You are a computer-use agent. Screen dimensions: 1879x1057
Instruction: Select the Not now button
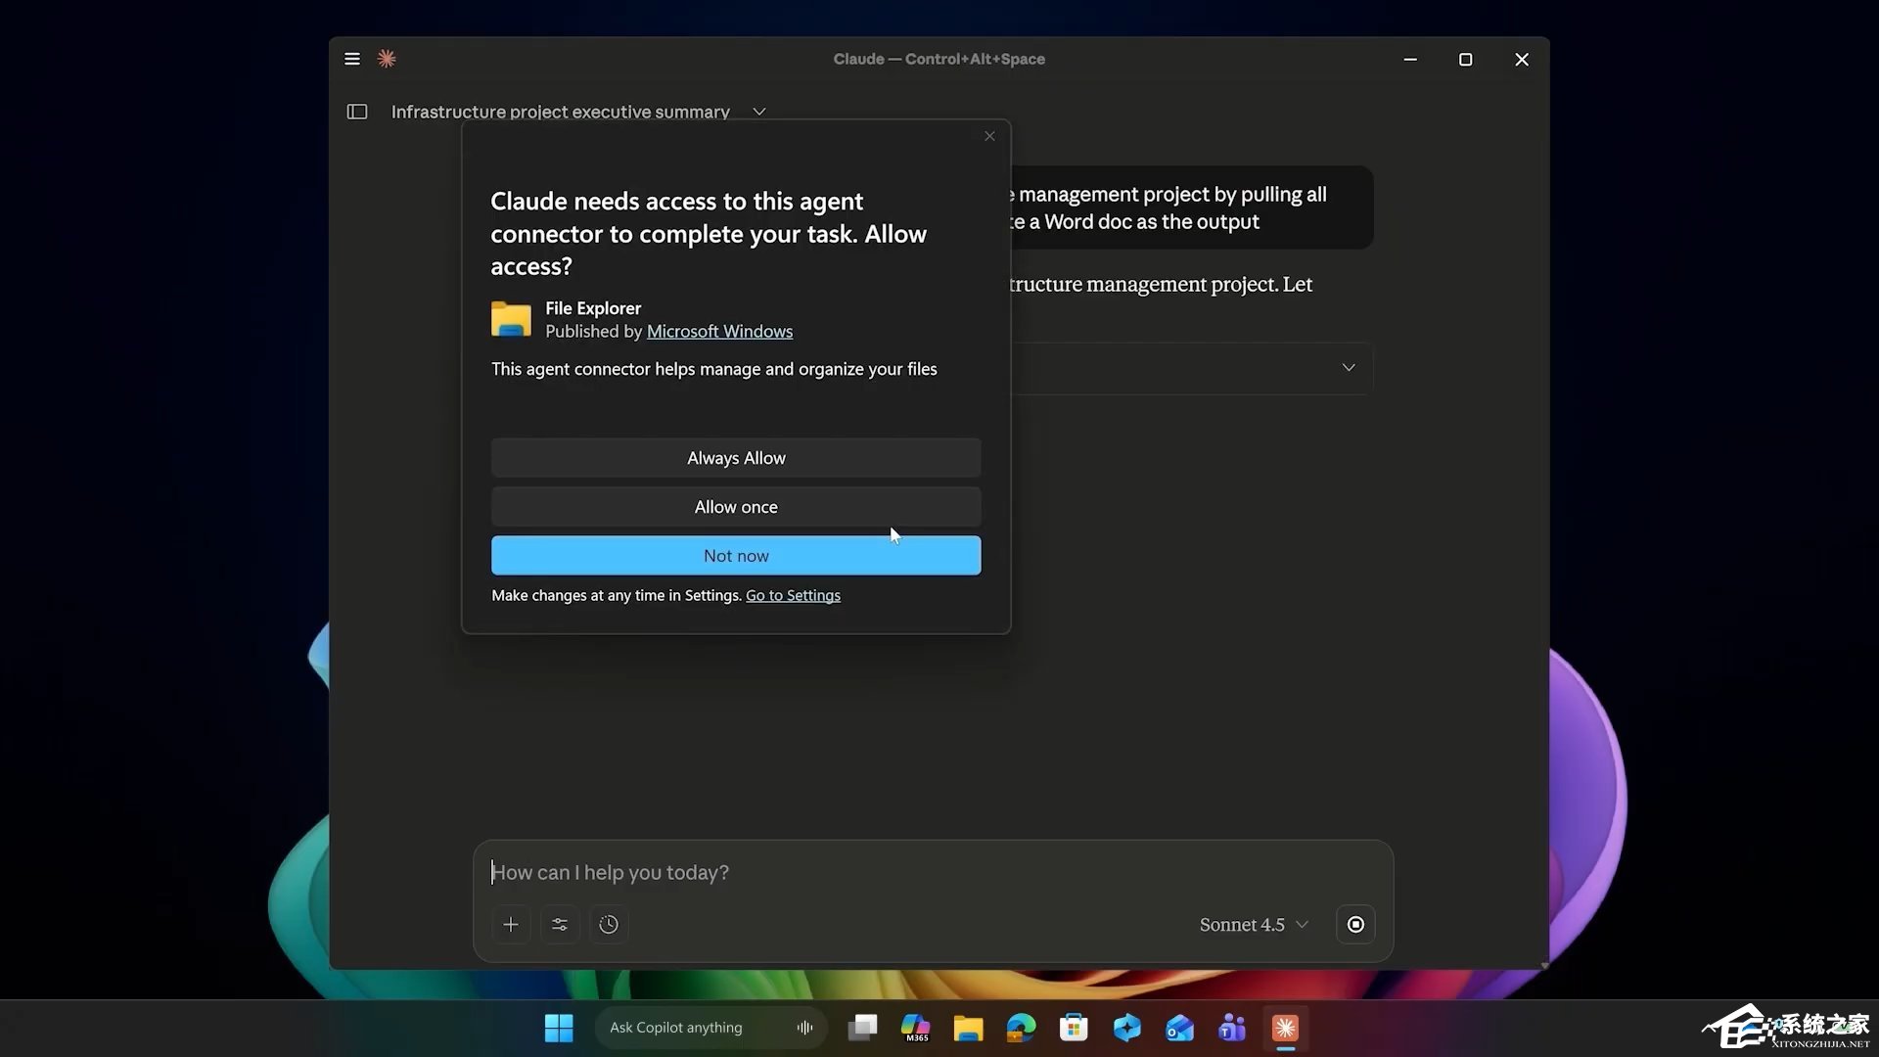pos(736,556)
